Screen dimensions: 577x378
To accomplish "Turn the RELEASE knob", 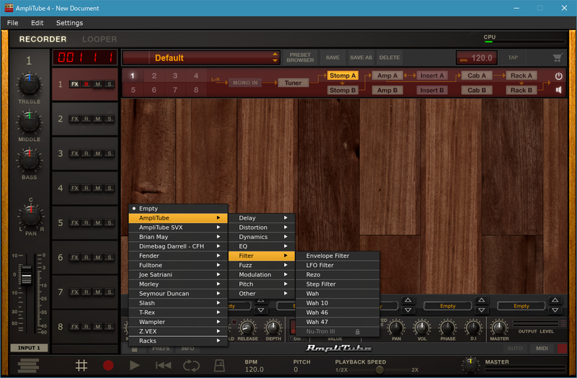I will 247,328.
